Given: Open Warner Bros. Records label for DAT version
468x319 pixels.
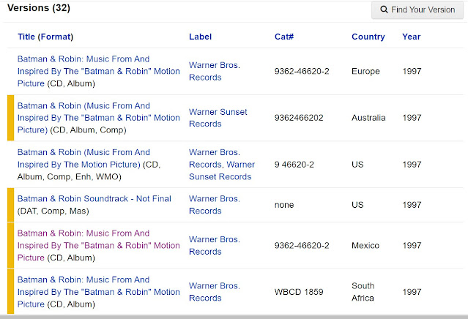Looking at the screenshot, I should 215,204.
